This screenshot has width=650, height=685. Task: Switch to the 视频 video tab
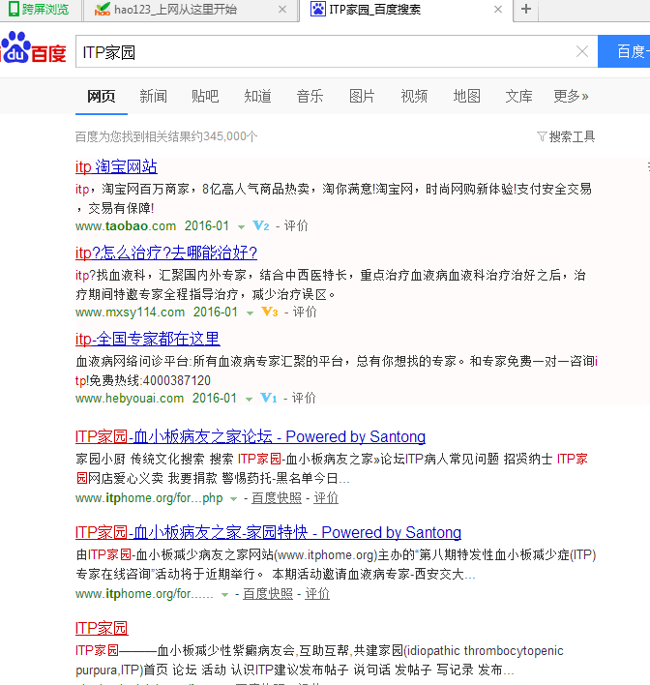click(x=414, y=96)
